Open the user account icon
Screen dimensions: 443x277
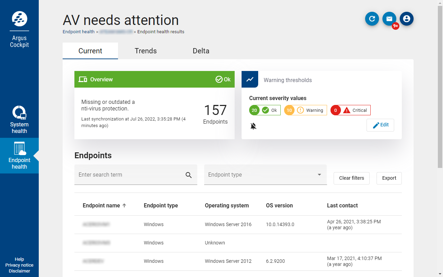(x=407, y=19)
